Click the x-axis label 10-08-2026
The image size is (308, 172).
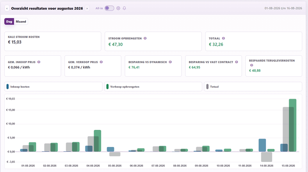coord(223,166)
